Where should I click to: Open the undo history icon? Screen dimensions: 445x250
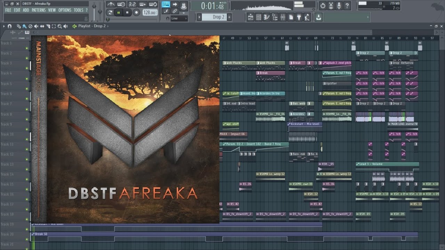click(323, 6)
